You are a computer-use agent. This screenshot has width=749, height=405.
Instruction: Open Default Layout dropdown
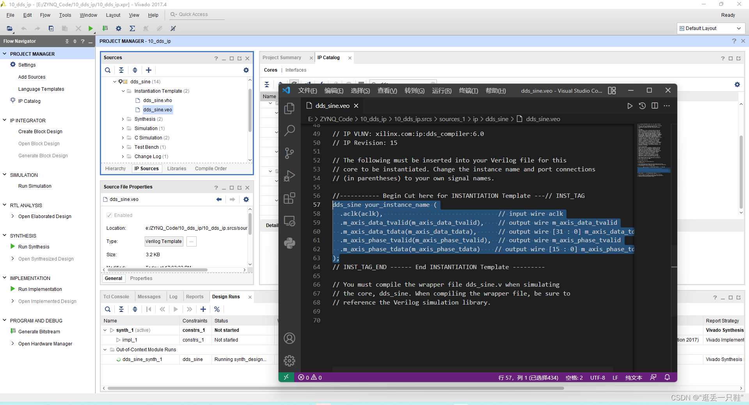710,28
